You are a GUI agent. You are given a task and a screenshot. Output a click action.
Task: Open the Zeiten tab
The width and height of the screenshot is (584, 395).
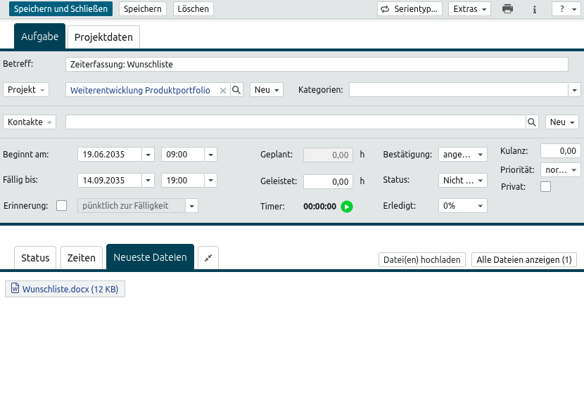coord(81,258)
